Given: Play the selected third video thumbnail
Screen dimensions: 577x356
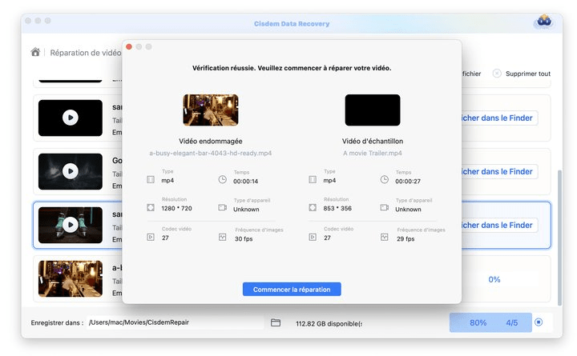Looking at the screenshot, I should [71, 225].
